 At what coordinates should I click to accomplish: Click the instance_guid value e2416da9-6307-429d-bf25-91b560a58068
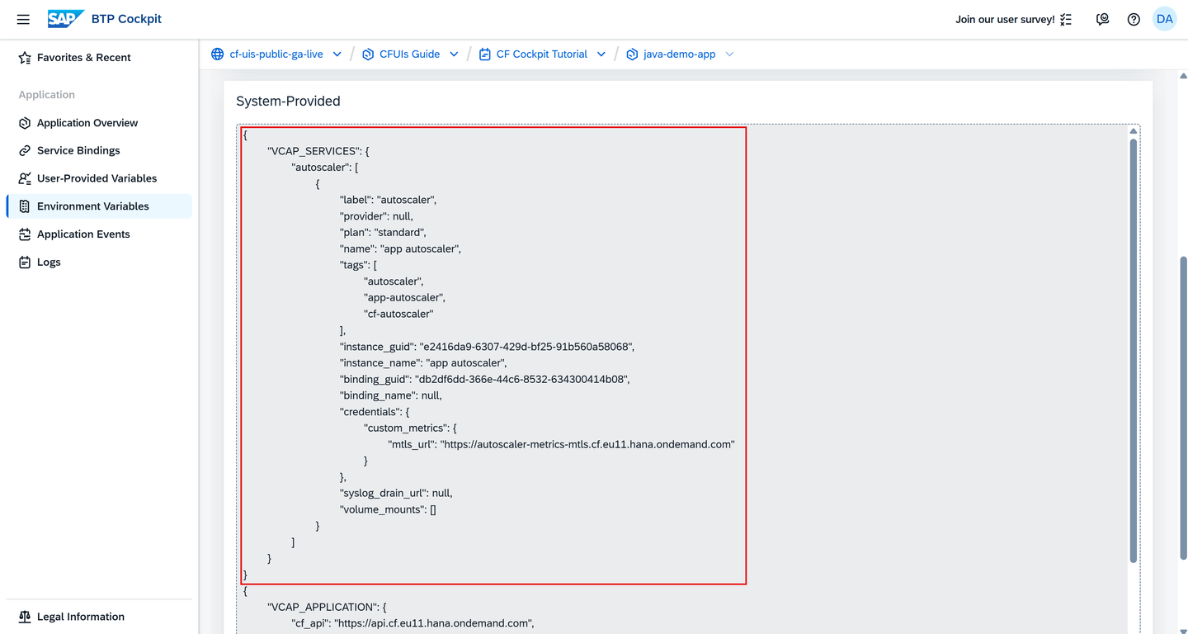[x=526, y=347]
